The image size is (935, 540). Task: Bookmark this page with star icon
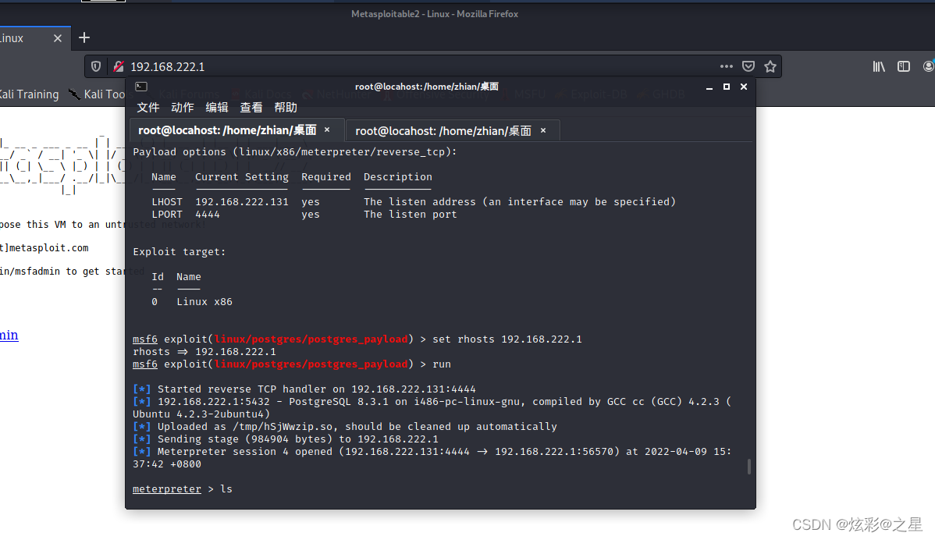pos(770,66)
